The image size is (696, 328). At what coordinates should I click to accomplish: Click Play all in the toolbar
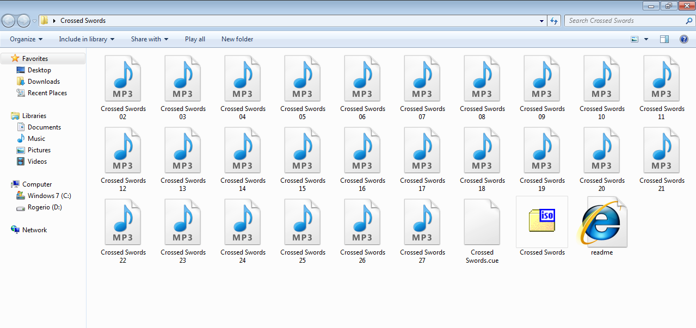(195, 39)
